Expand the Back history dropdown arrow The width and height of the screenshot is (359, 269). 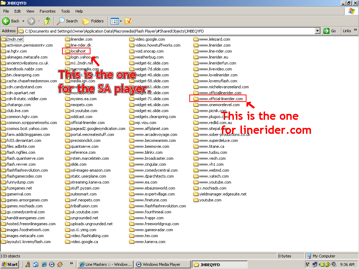(23, 21)
